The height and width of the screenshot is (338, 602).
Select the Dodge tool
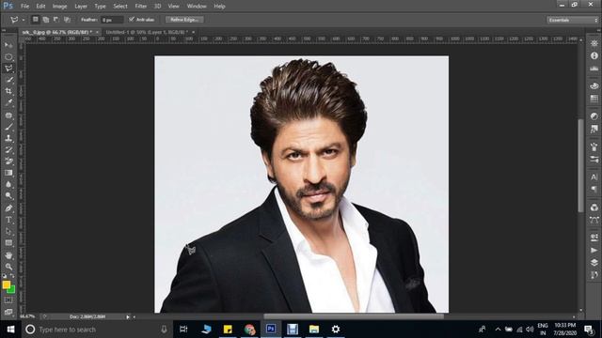[x=8, y=196]
